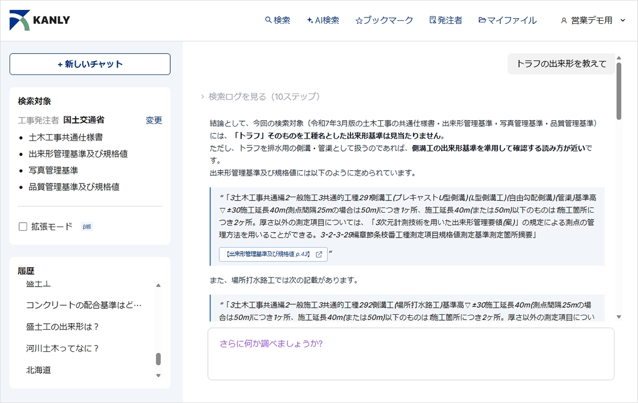The width and height of the screenshot is (638, 403).
Task: Click the user message トラフの出来形を教えて
Action: tap(561, 64)
